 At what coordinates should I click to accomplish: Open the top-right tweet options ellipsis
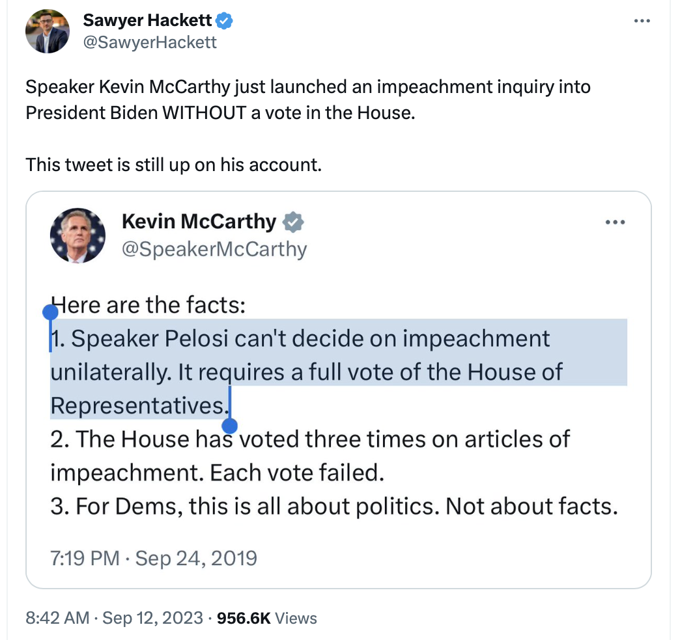(642, 21)
